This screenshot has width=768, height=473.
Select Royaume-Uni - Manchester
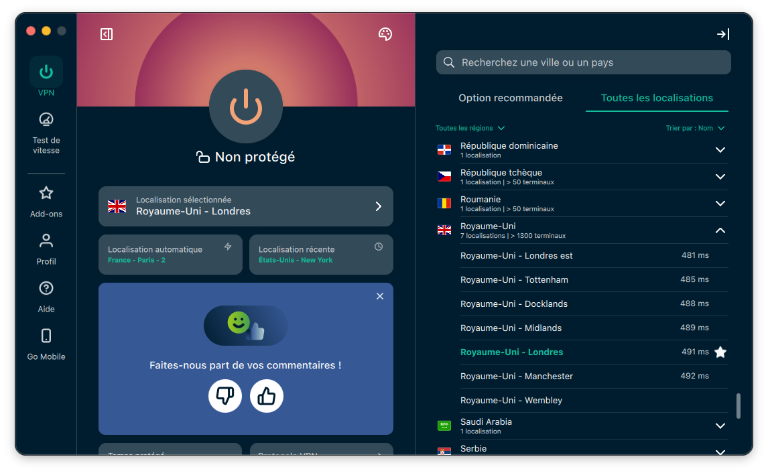point(594,376)
